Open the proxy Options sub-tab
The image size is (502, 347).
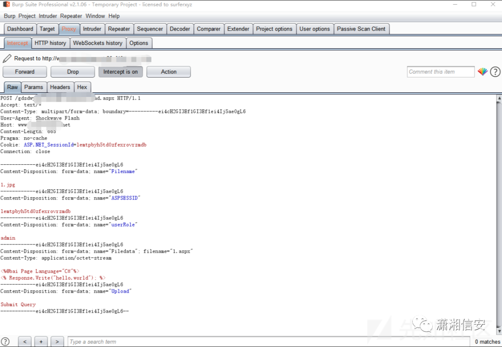pyautogui.click(x=139, y=43)
